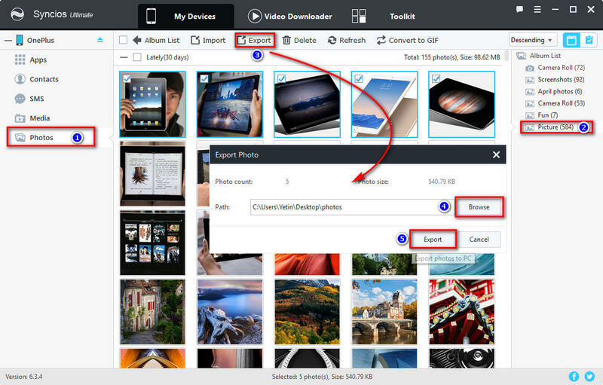Cancel the Export Photo dialog
Screen dimensions: 603x385
click(479, 240)
